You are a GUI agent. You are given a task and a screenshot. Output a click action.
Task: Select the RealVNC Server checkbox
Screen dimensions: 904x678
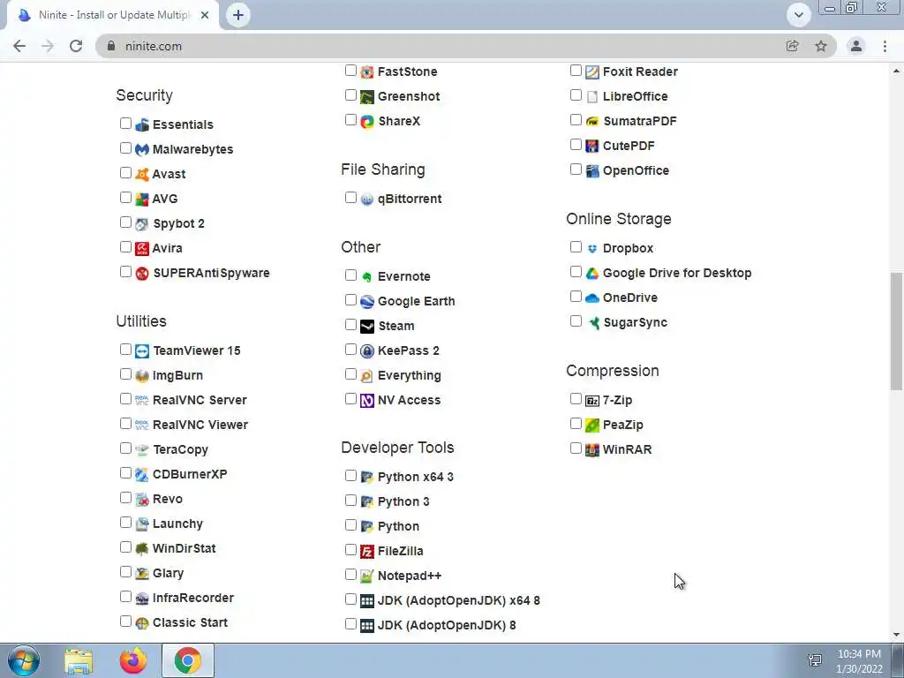pos(125,398)
